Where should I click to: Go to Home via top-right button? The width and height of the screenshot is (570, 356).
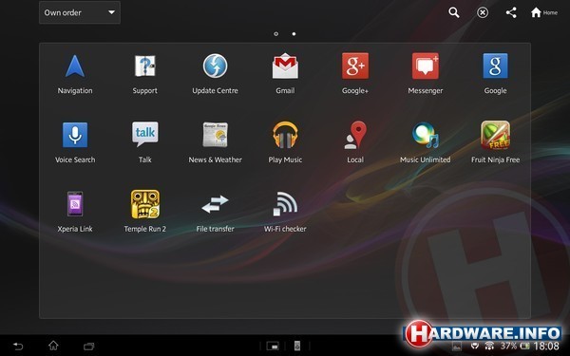click(x=543, y=12)
